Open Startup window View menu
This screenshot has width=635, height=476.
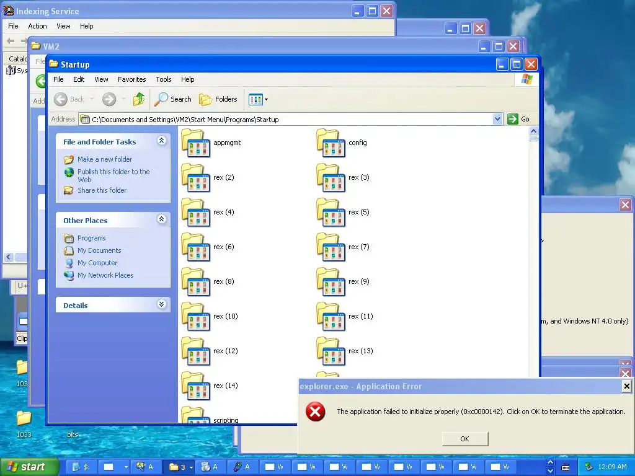pyautogui.click(x=101, y=79)
